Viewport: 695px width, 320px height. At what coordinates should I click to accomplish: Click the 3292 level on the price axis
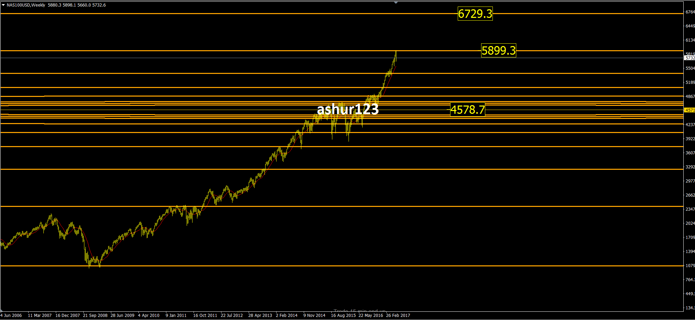click(x=690, y=167)
